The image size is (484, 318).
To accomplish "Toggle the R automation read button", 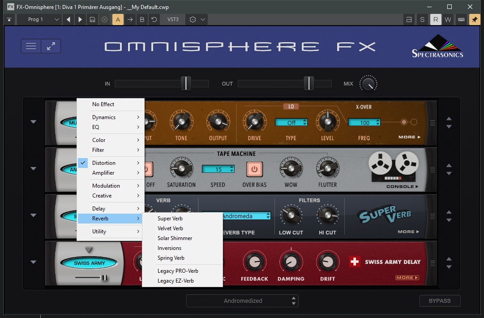I will (x=435, y=20).
